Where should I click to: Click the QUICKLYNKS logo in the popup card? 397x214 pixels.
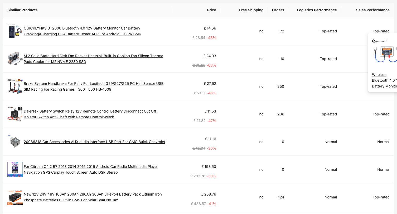click(x=379, y=41)
